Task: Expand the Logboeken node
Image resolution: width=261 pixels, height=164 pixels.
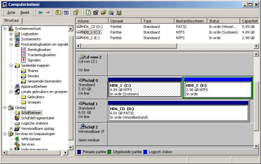Action: coord(11,34)
